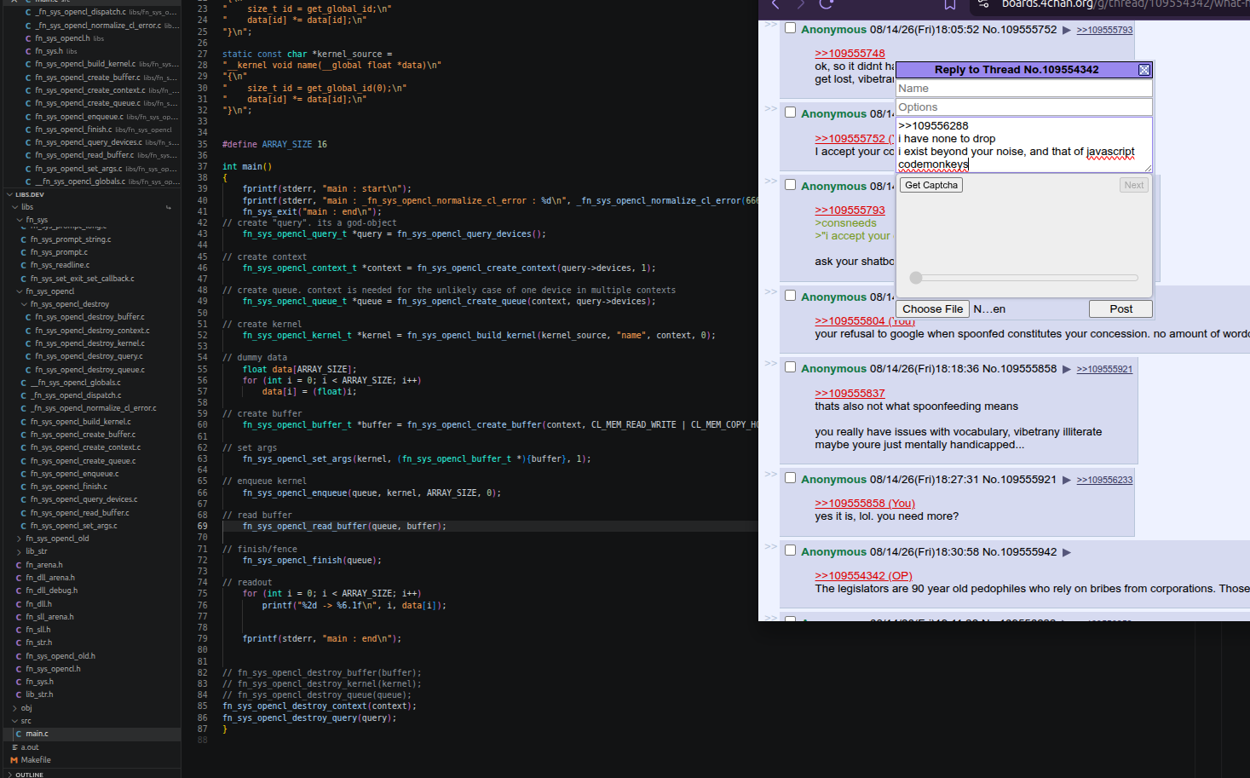Click the main.c C icon under src
Screen dimensions: 1250x778
point(19,734)
